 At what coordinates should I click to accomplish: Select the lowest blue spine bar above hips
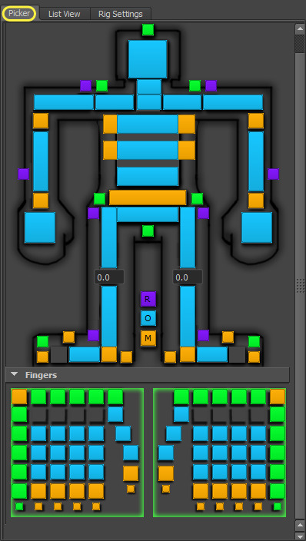click(x=148, y=176)
